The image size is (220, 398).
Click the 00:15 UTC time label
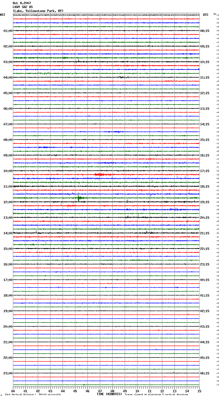point(205,280)
